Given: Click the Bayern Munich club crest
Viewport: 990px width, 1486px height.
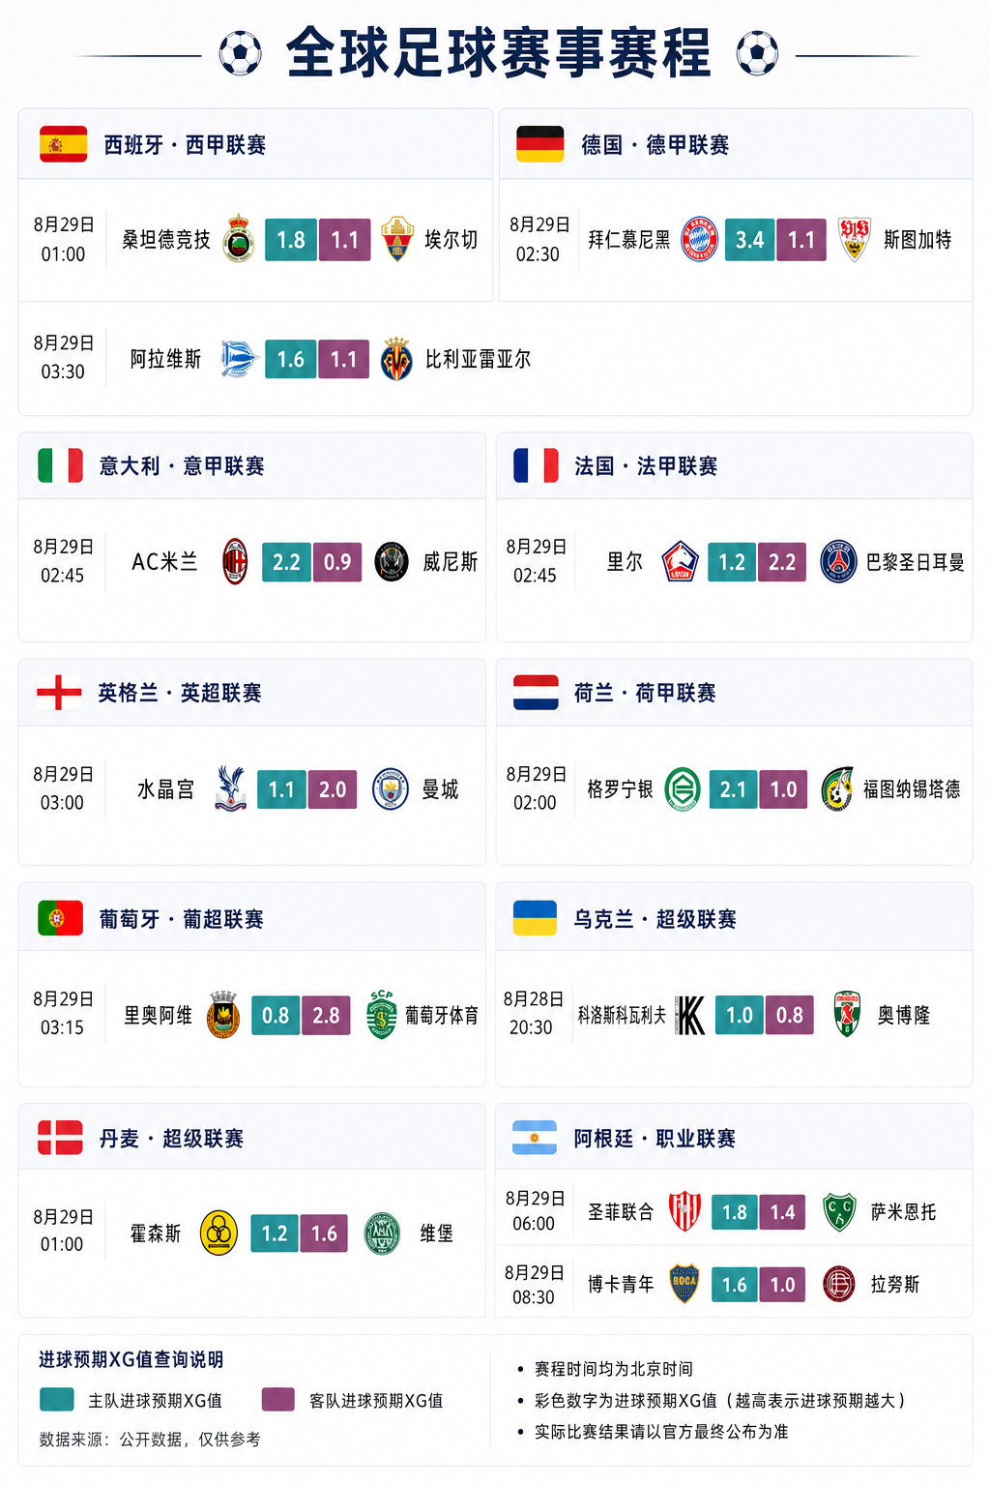Looking at the screenshot, I should tap(699, 239).
